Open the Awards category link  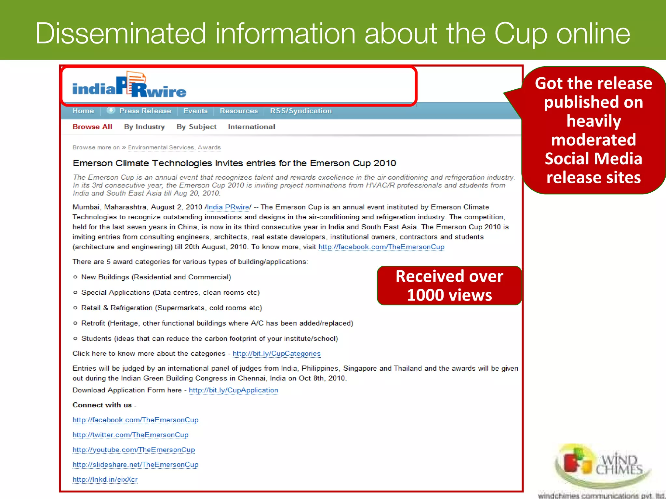click(x=209, y=147)
